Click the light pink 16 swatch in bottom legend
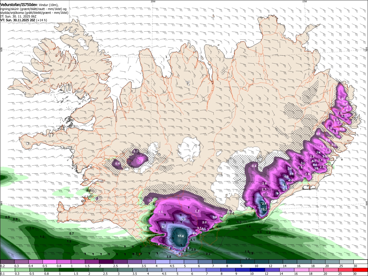This screenshot has width=368, height=276. (302, 270)
